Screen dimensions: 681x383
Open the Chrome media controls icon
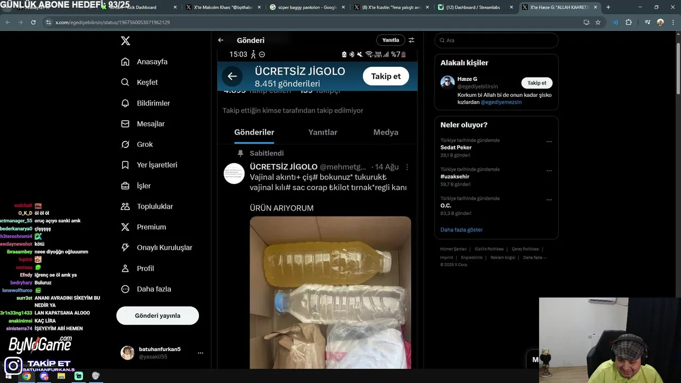coord(647,22)
